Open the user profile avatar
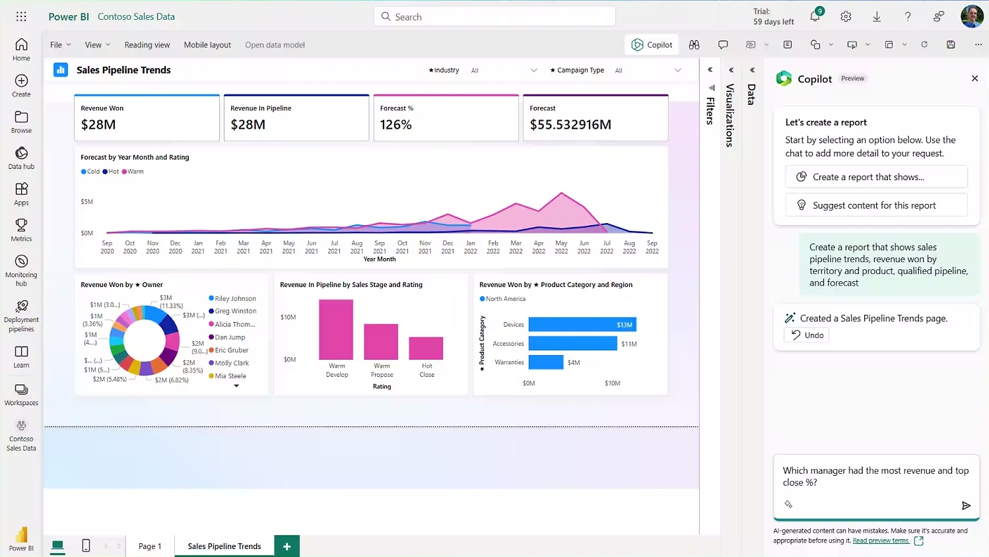This screenshot has height=557, width=989. point(972,16)
